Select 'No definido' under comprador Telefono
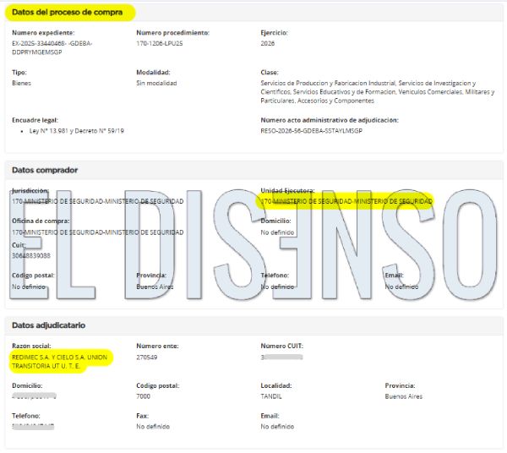507x453 pixels. point(277,287)
